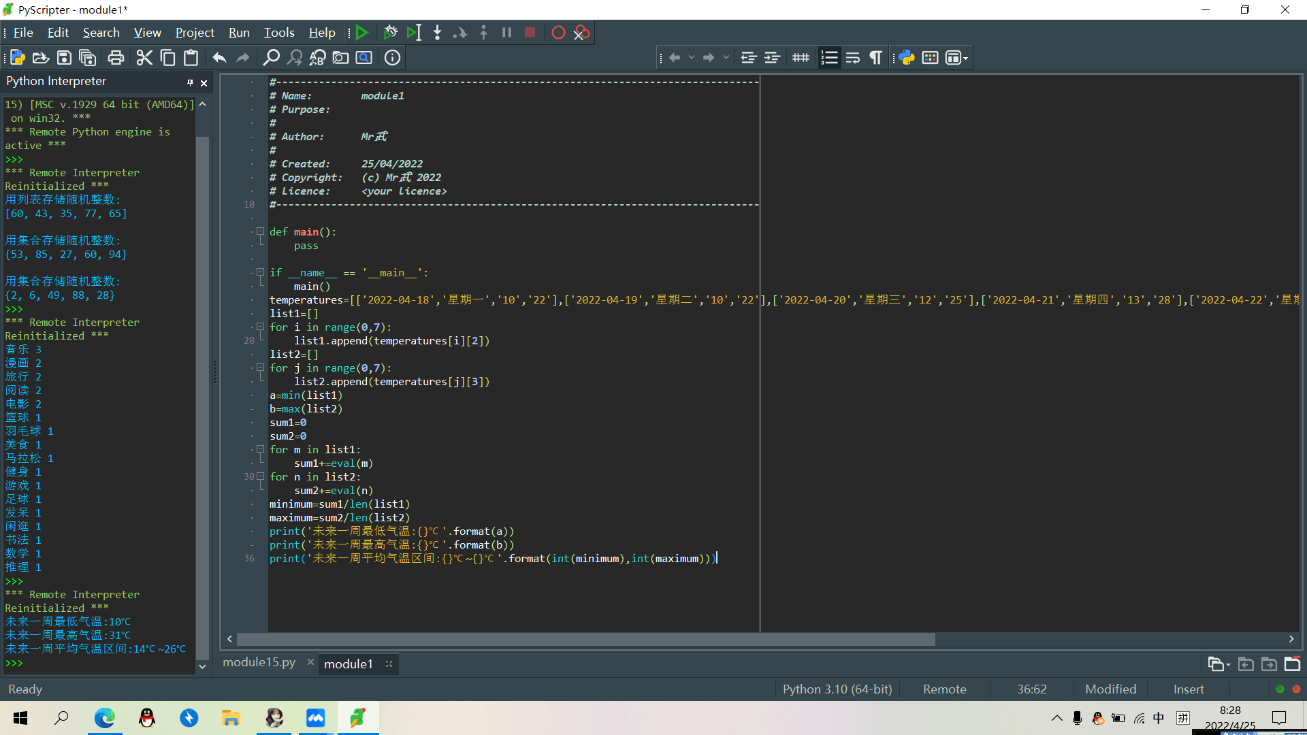Switch to module15.py tab
The height and width of the screenshot is (735, 1307).
click(x=259, y=663)
